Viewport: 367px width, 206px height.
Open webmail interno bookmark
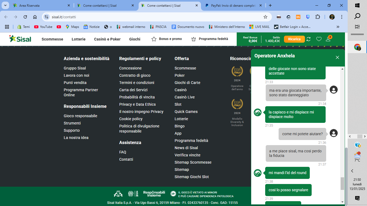131,27
